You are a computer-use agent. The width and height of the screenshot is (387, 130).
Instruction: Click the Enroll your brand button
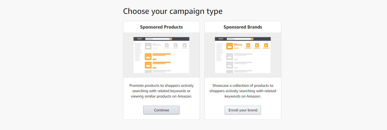[x=243, y=110]
